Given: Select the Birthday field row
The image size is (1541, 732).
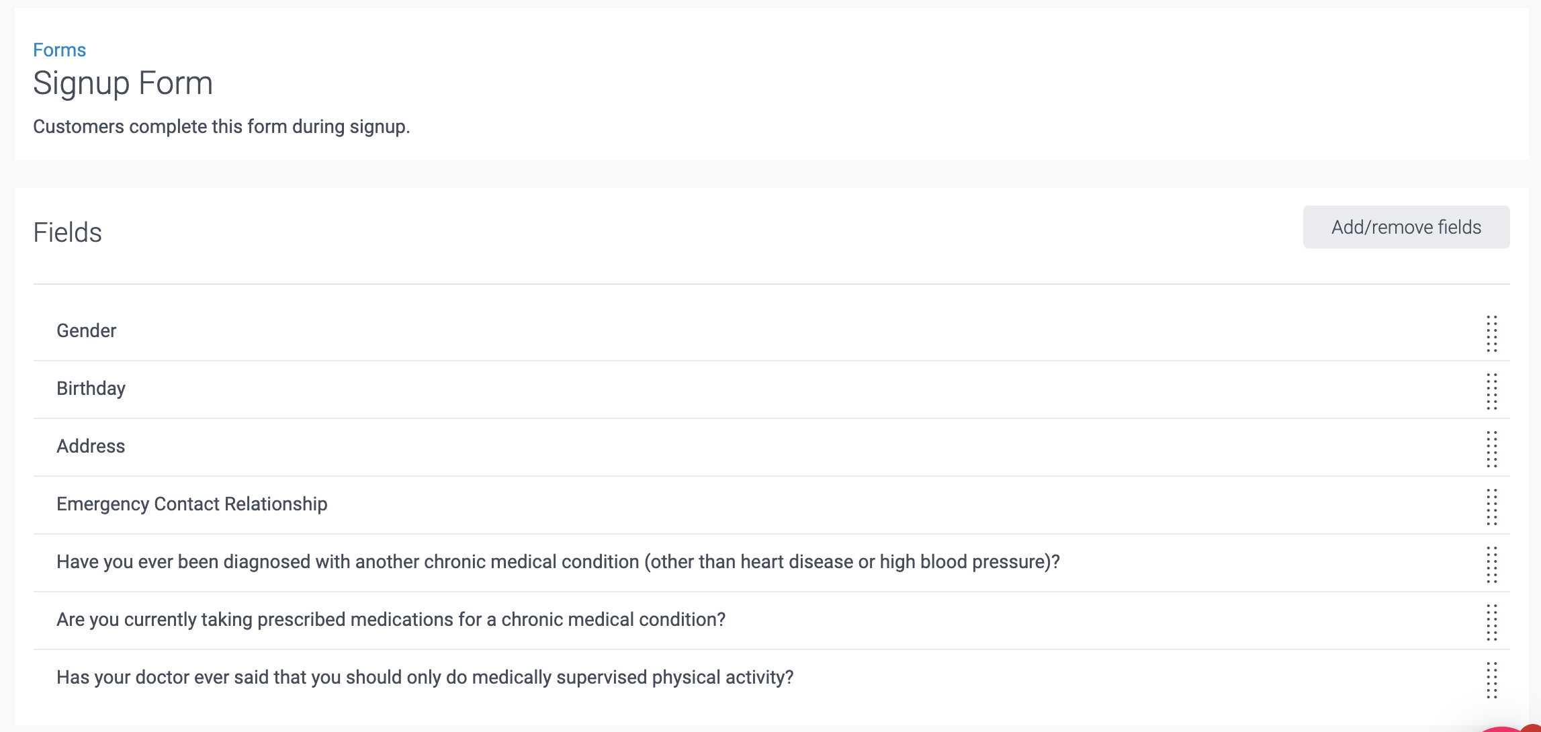Looking at the screenshot, I should (91, 388).
